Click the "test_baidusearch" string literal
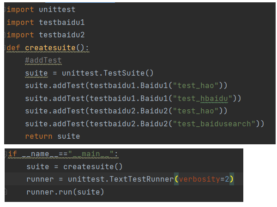 214,124
